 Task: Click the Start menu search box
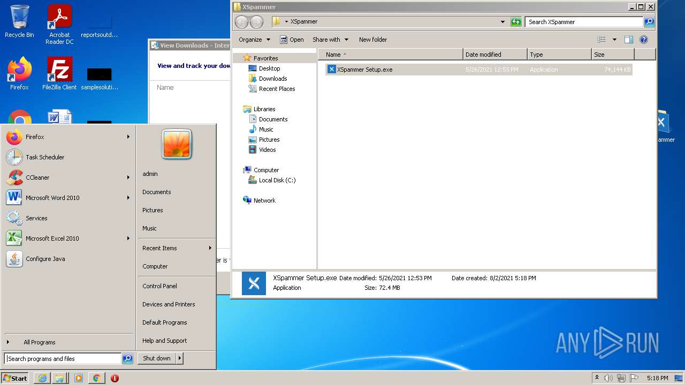[63, 359]
